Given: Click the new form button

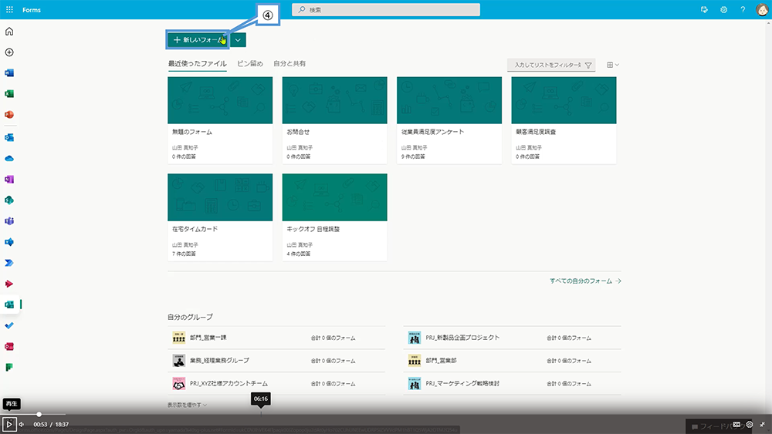Looking at the screenshot, I should point(198,39).
